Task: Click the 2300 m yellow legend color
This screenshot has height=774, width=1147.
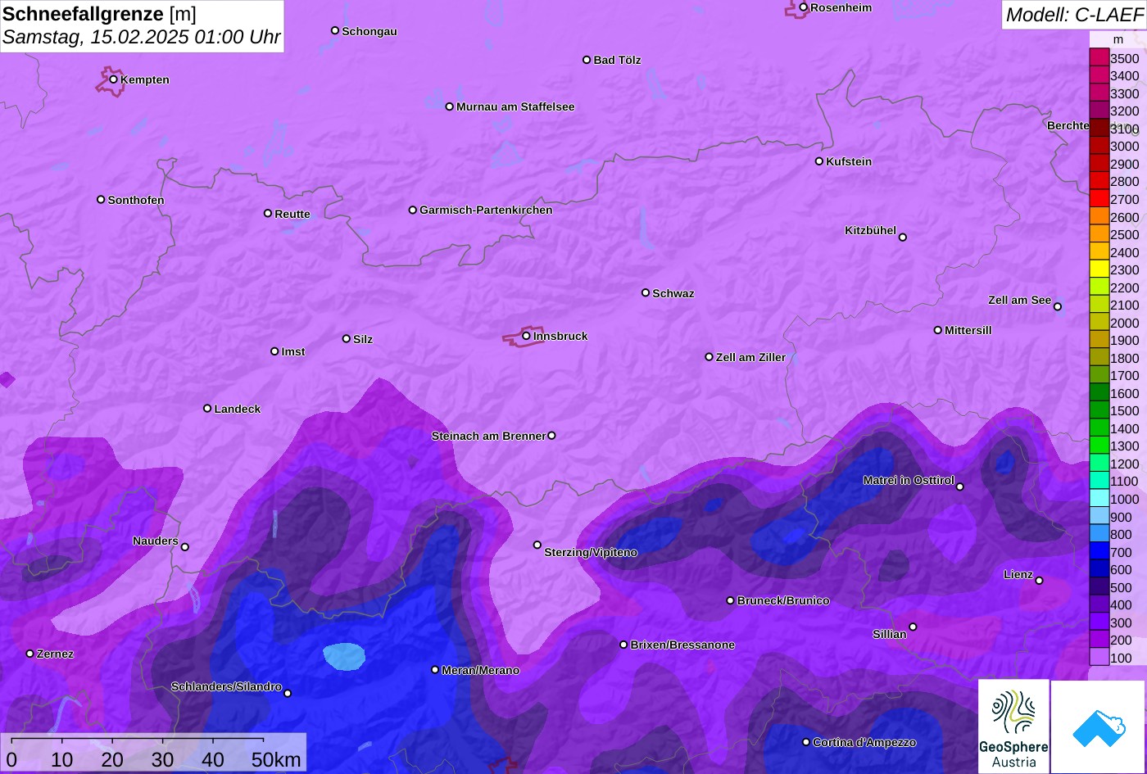Action: pyautogui.click(x=1099, y=269)
